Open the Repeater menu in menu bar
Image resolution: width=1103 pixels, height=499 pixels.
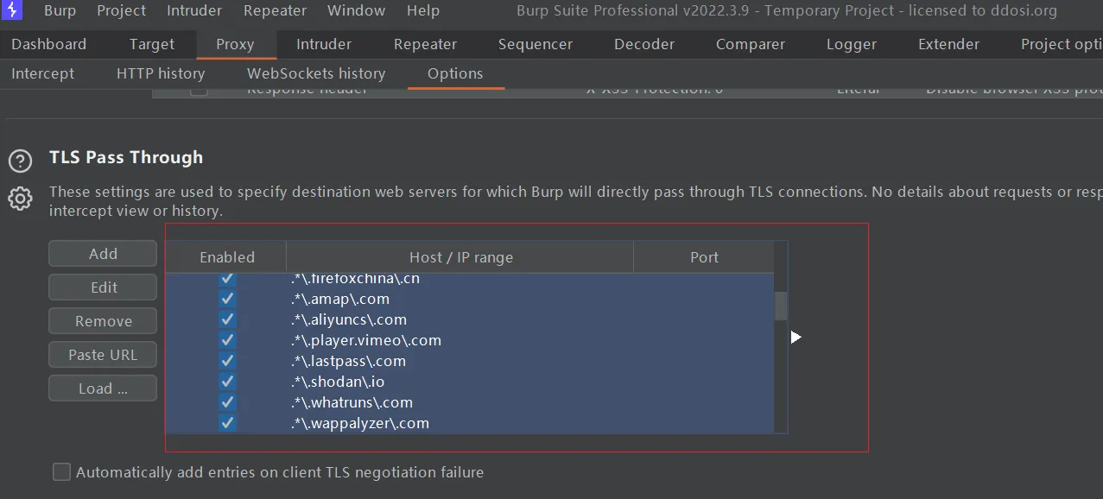pos(275,11)
